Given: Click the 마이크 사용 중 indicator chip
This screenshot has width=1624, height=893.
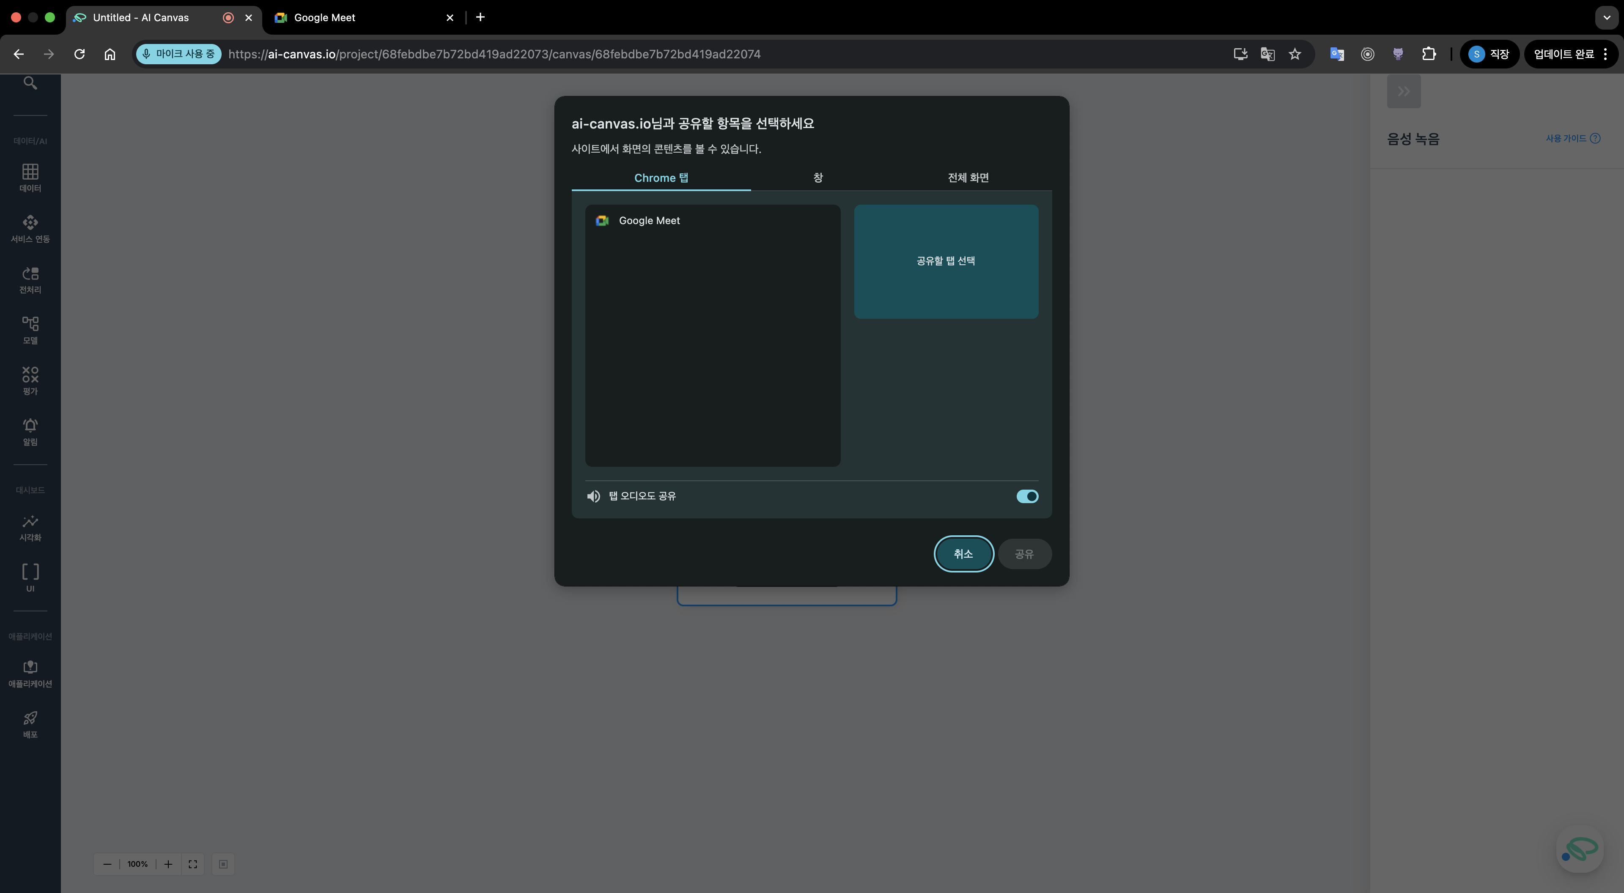Looking at the screenshot, I should point(178,54).
